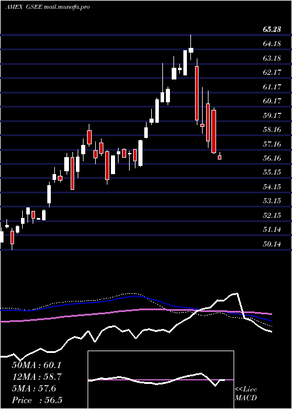The width and height of the screenshot is (292, 409).
Task: Click the 50.14 price axis label
Action: (x=272, y=244)
